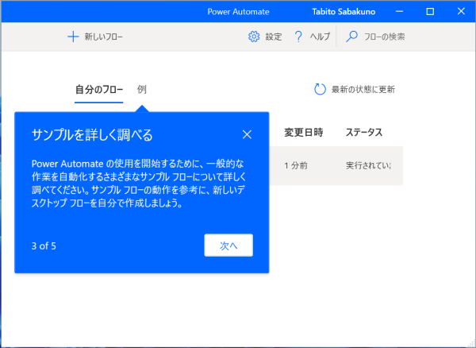Click the question mark help icon
This screenshot has width=476, height=348.
tap(298, 37)
